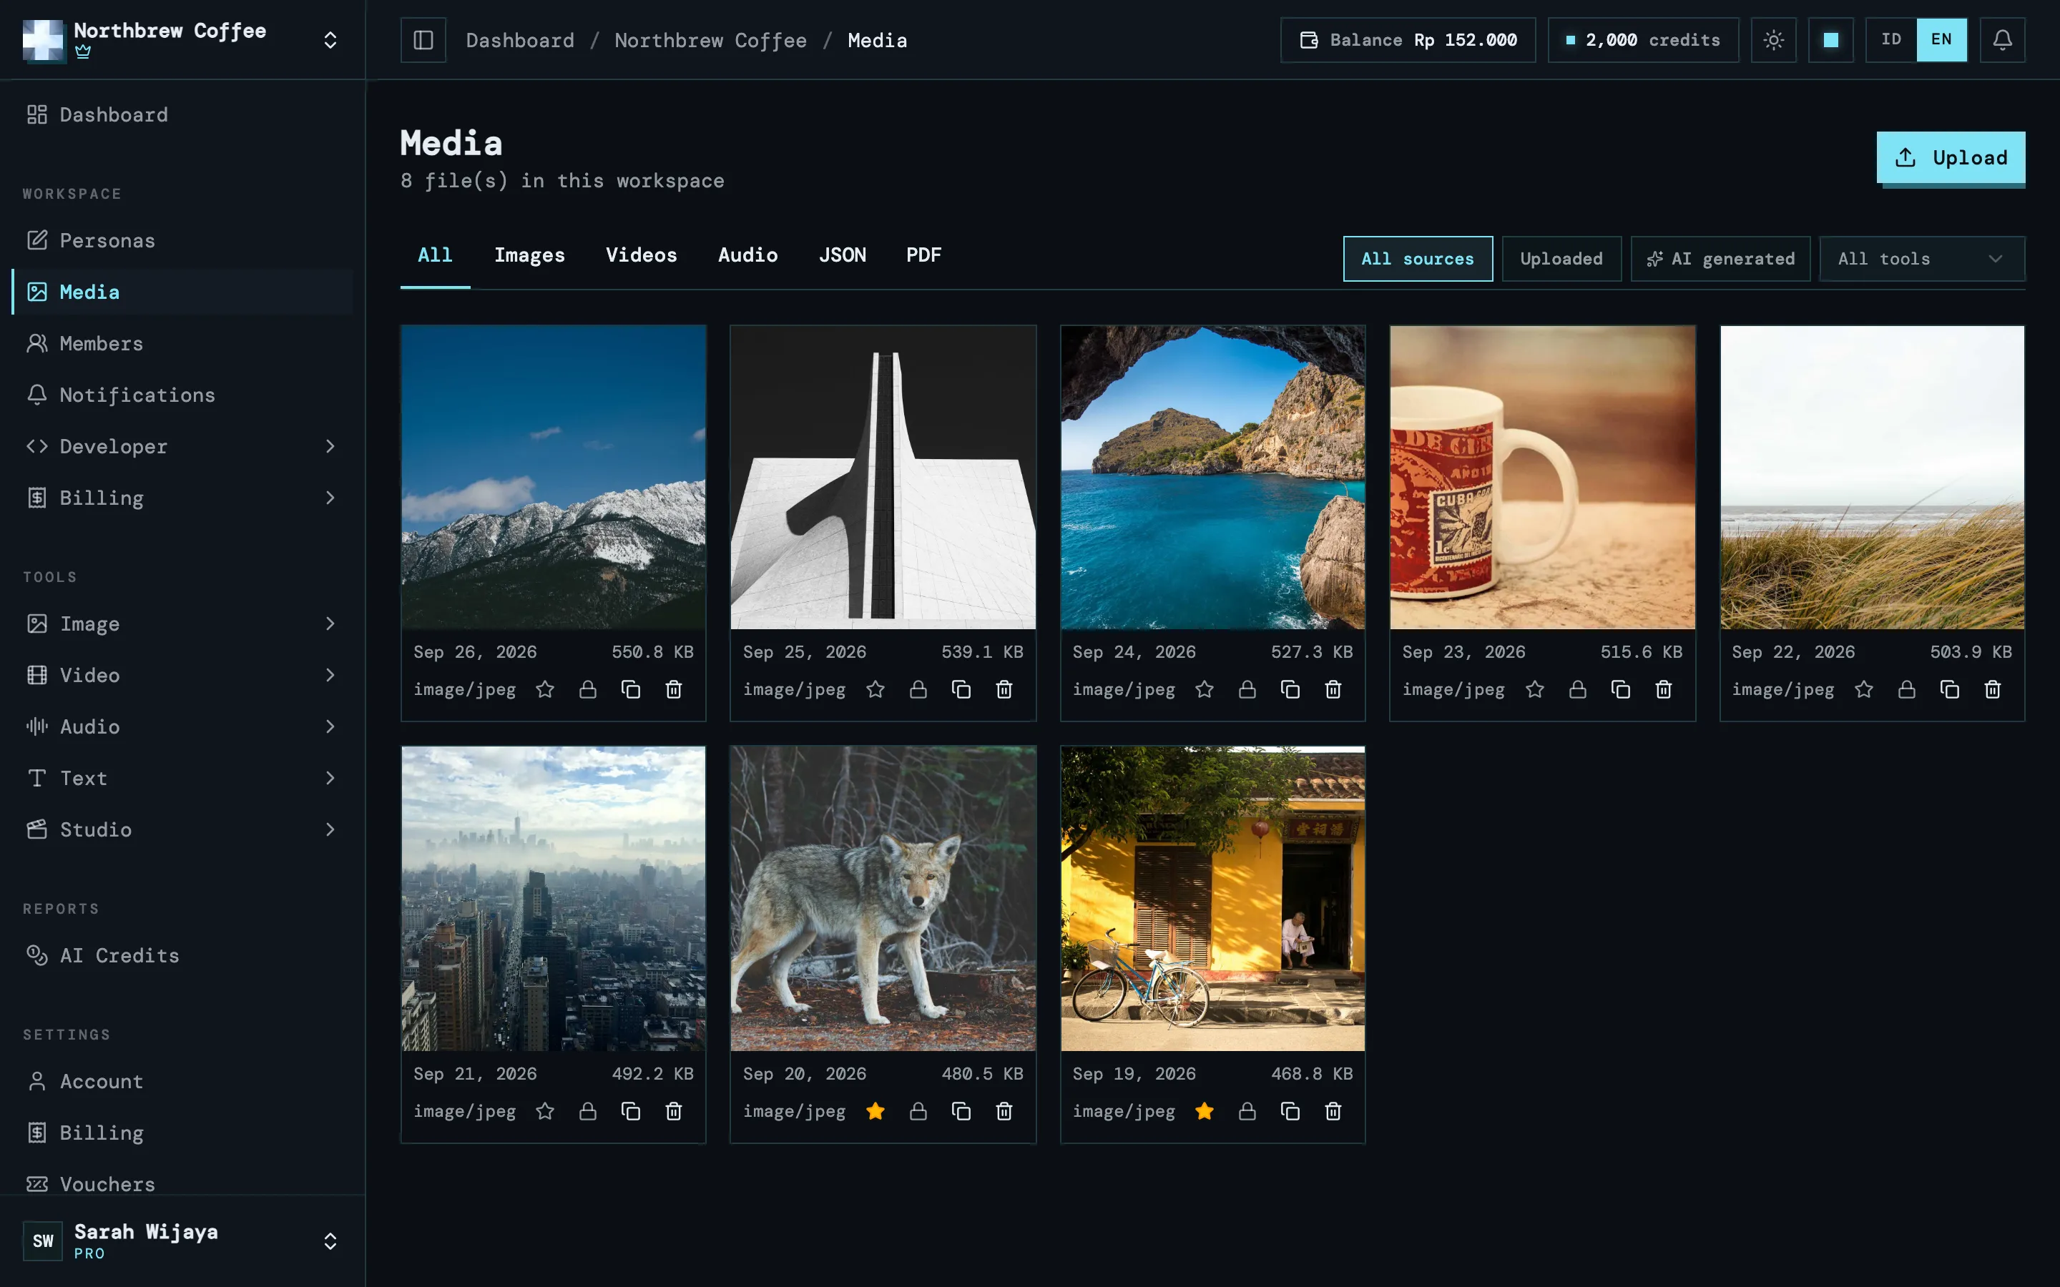Screen dimensions: 2060x1287
Task: Open the coyote photo thumbnail
Action: [x=883, y=899]
